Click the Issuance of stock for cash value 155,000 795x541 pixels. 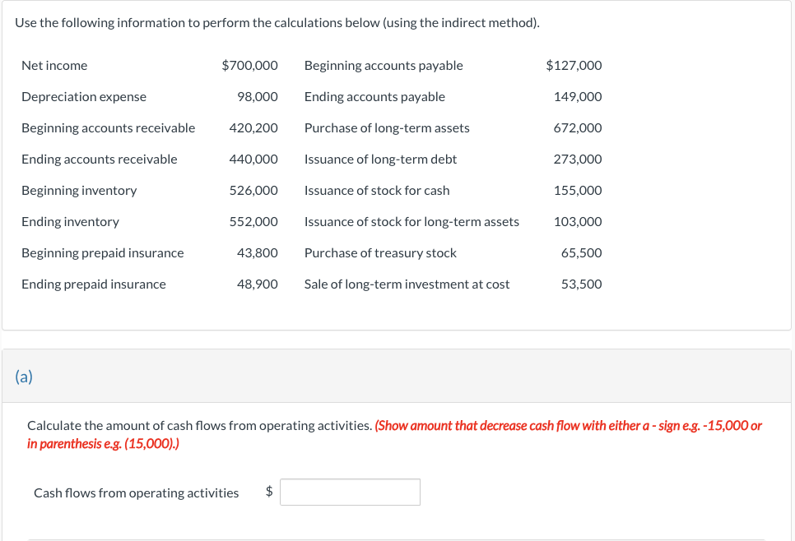pos(577,191)
